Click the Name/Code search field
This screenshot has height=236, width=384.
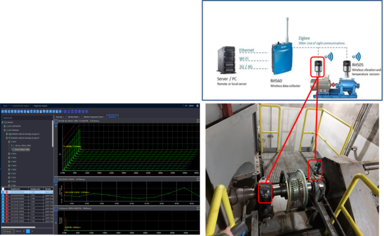(x=27, y=118)
